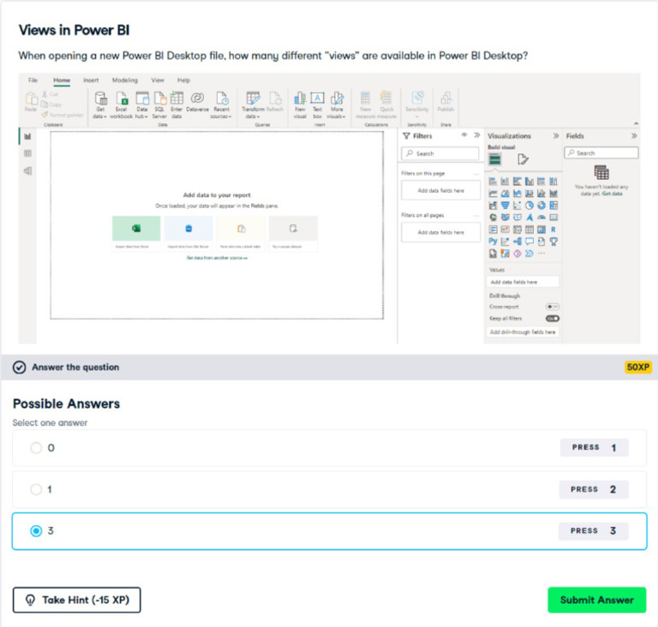The image size is (658, 627).
Task: Collapse the ribbon with the caret
Action: click(x=637, y=123)
